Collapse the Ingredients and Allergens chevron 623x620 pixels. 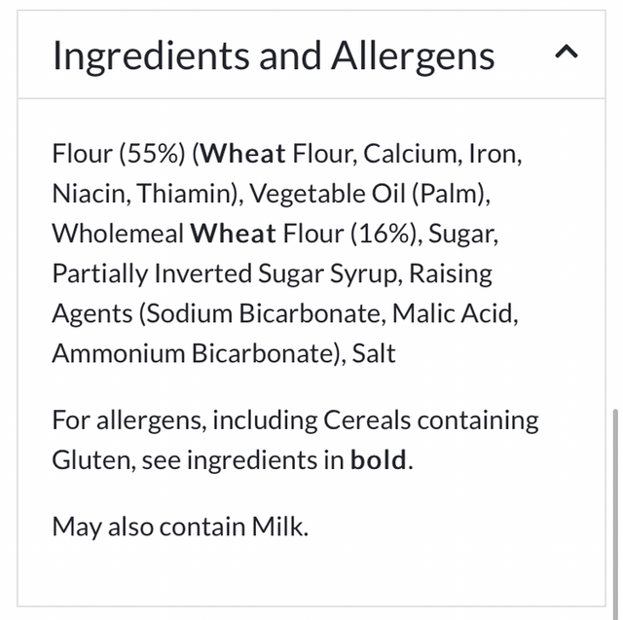coord(567,55)
